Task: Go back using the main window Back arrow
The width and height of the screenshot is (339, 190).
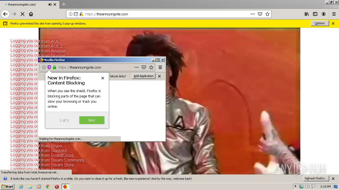Action: click(5, 14)
